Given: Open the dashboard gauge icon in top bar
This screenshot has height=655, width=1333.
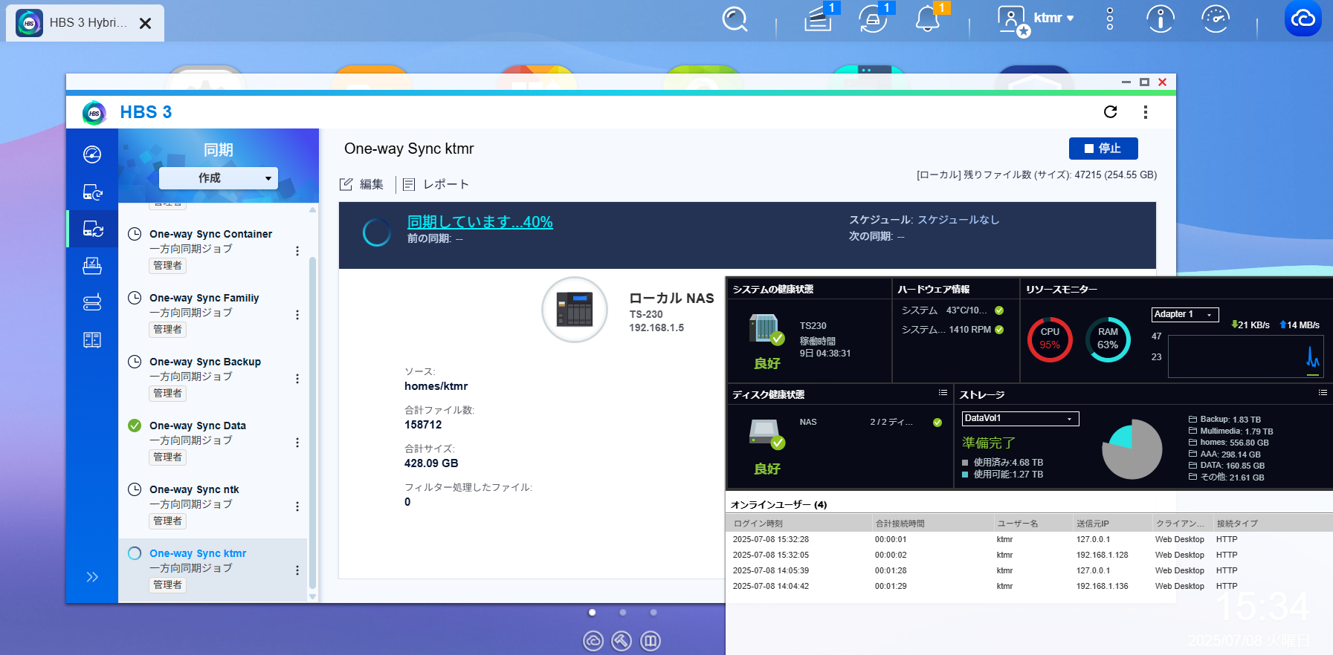Looking at the screenshot, I should pos(1216,19).
